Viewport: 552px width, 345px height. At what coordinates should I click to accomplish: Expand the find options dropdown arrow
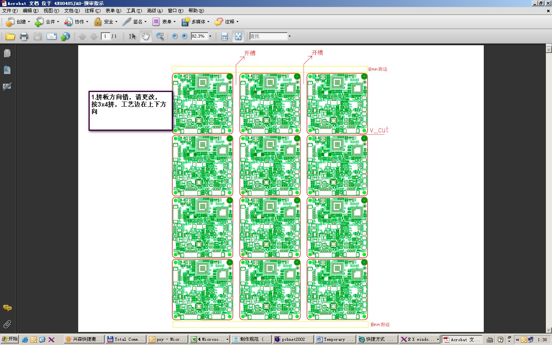[x=289, y=36]
